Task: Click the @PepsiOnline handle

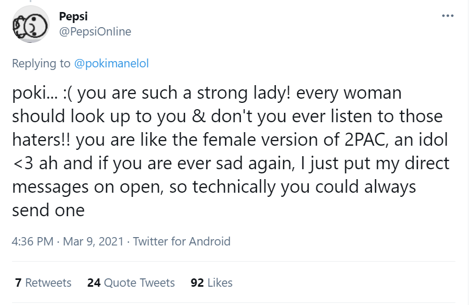Action: [95, 31]
